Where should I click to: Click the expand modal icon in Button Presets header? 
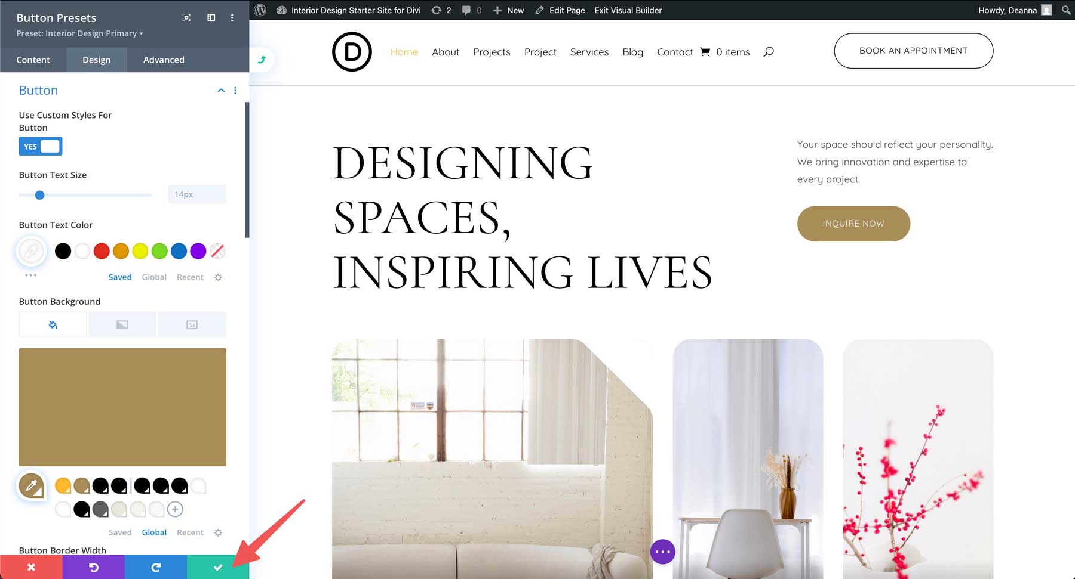[x=186, y=18]
